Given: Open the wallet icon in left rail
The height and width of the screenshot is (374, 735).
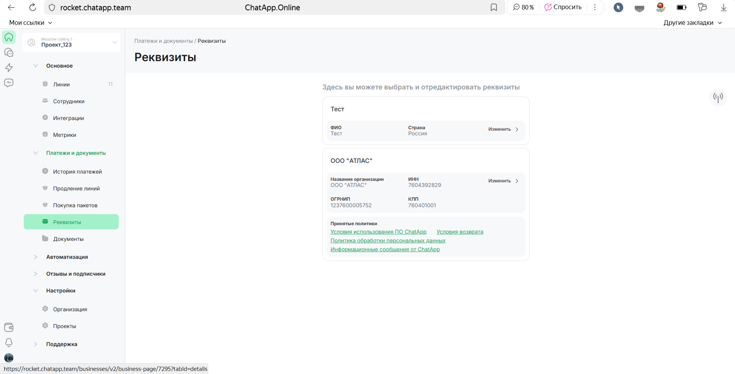Looking at the screenshot, I should (x=9, y=327).
